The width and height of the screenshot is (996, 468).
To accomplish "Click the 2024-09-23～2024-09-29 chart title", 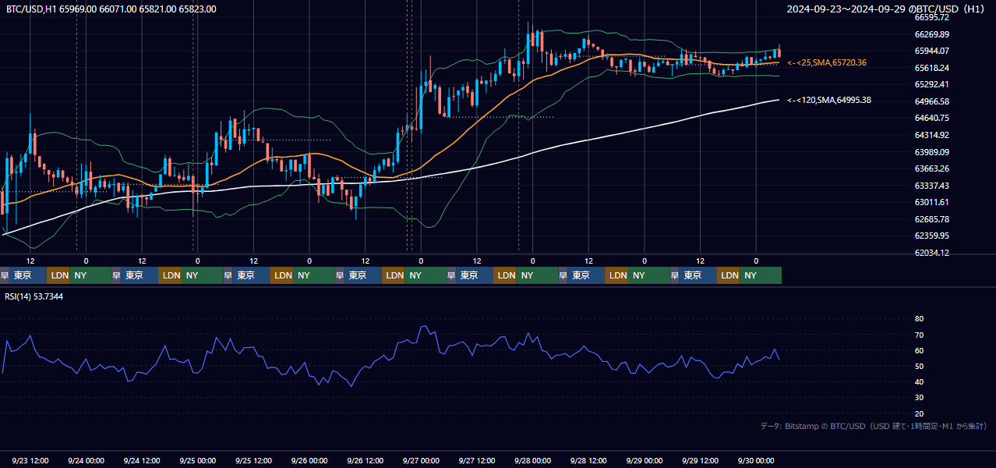I will tap(886, 9).
